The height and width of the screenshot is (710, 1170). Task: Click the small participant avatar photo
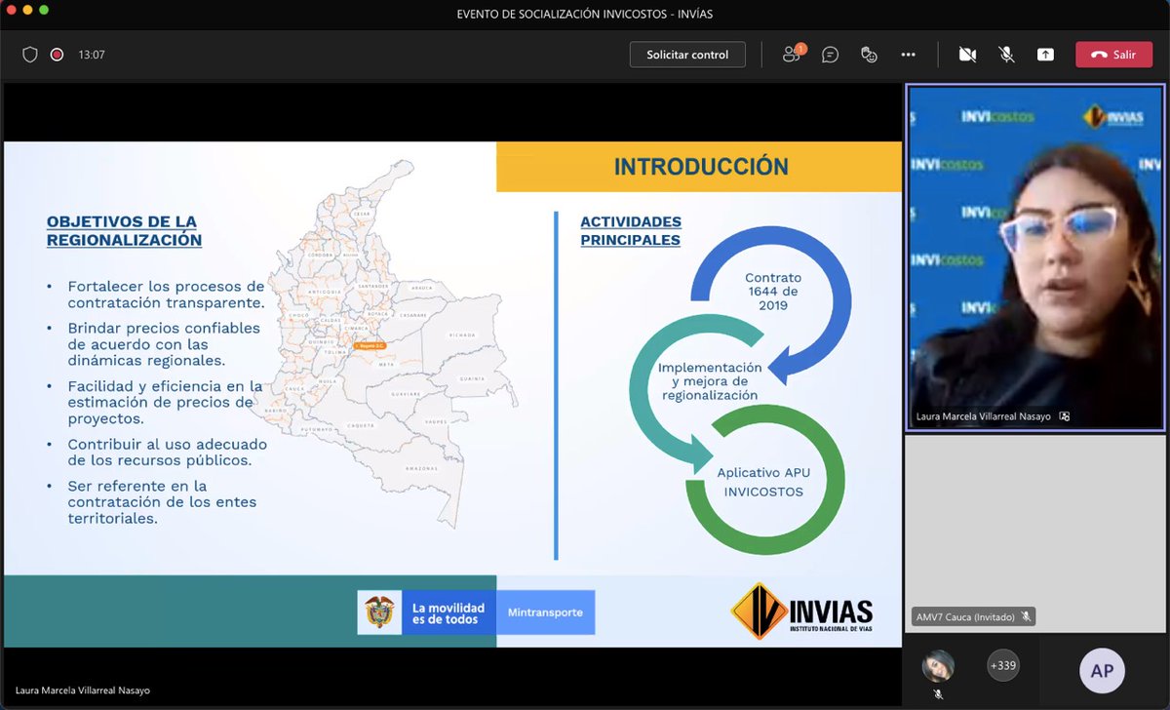point(938,666)
